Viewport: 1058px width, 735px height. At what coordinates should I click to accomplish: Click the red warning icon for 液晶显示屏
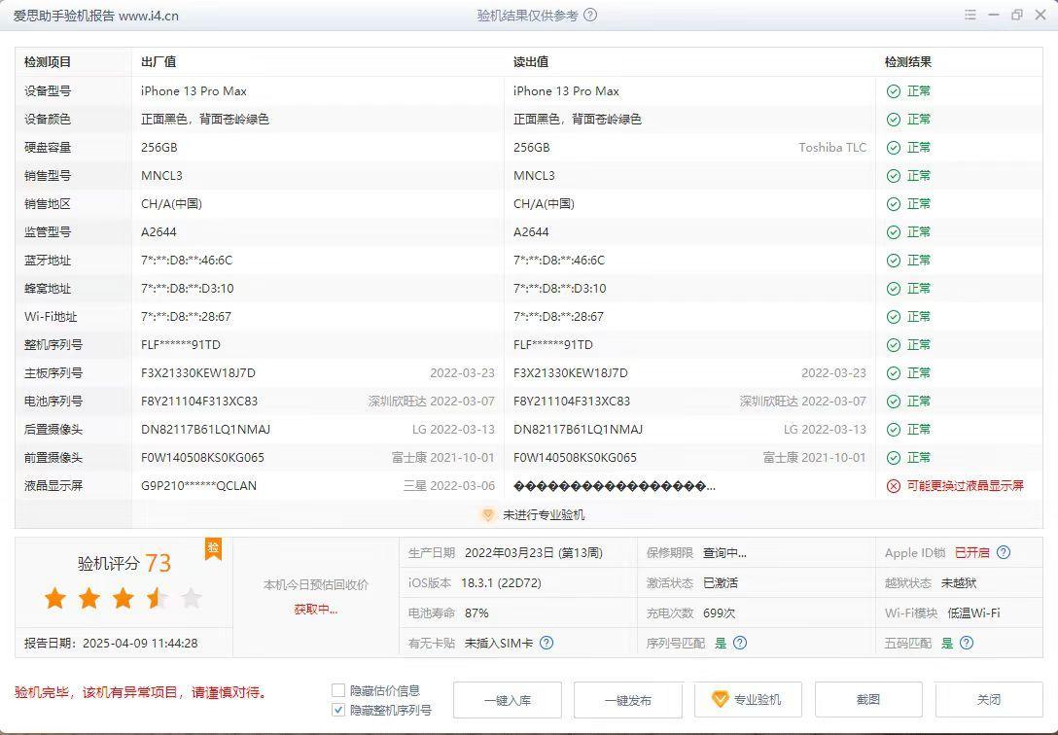click(x=893, y=486)
